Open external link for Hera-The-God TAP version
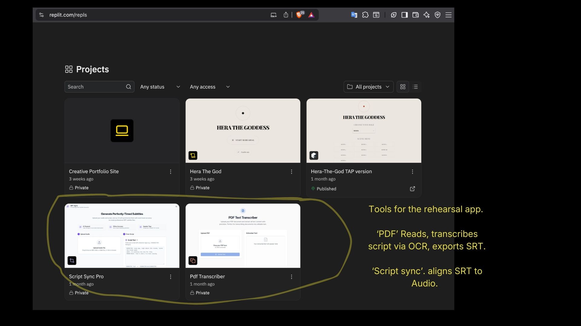The width and height of the screenshot is (581, 326). click(412, 189)
